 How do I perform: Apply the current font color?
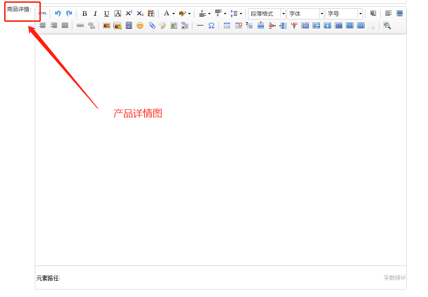[166, 13]
